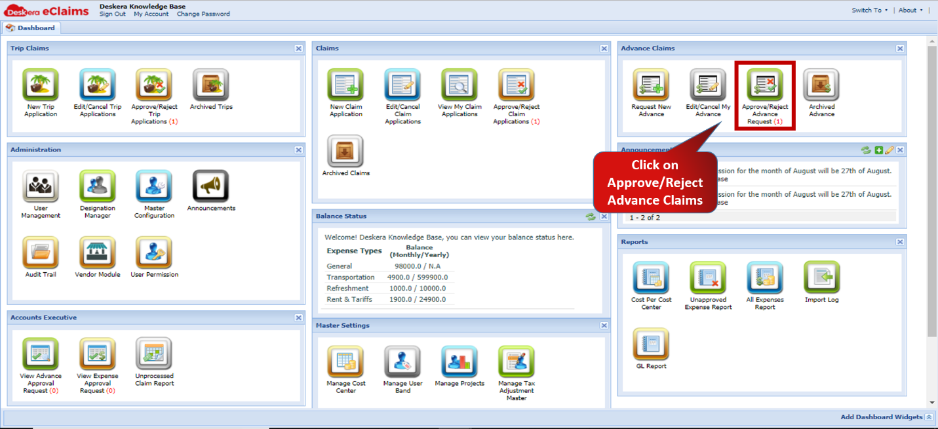
Task: Open New Trip Application icon
Action: pyautogui.click(x=41, y=85)
